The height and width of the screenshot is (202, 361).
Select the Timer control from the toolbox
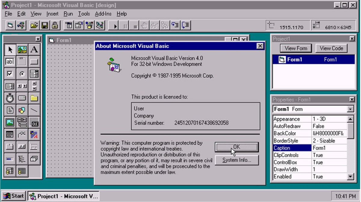pos(10,98)
